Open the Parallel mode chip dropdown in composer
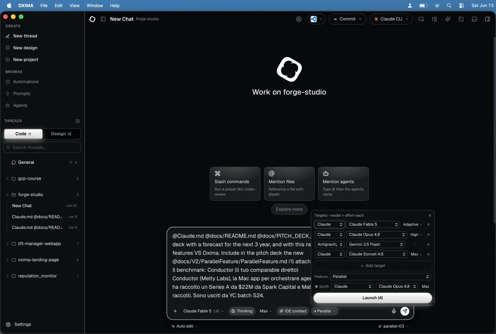 [x=324, y=311]
